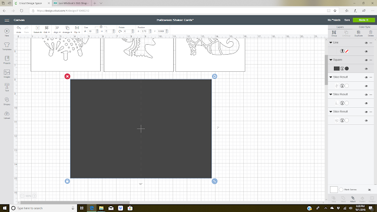The height and width of the screenshot is (212, 377).
Task: Open My Projects link
Action: 334,20
